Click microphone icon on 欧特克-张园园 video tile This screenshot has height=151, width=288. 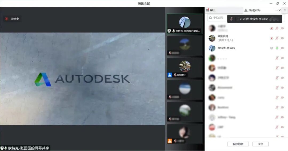174,31
